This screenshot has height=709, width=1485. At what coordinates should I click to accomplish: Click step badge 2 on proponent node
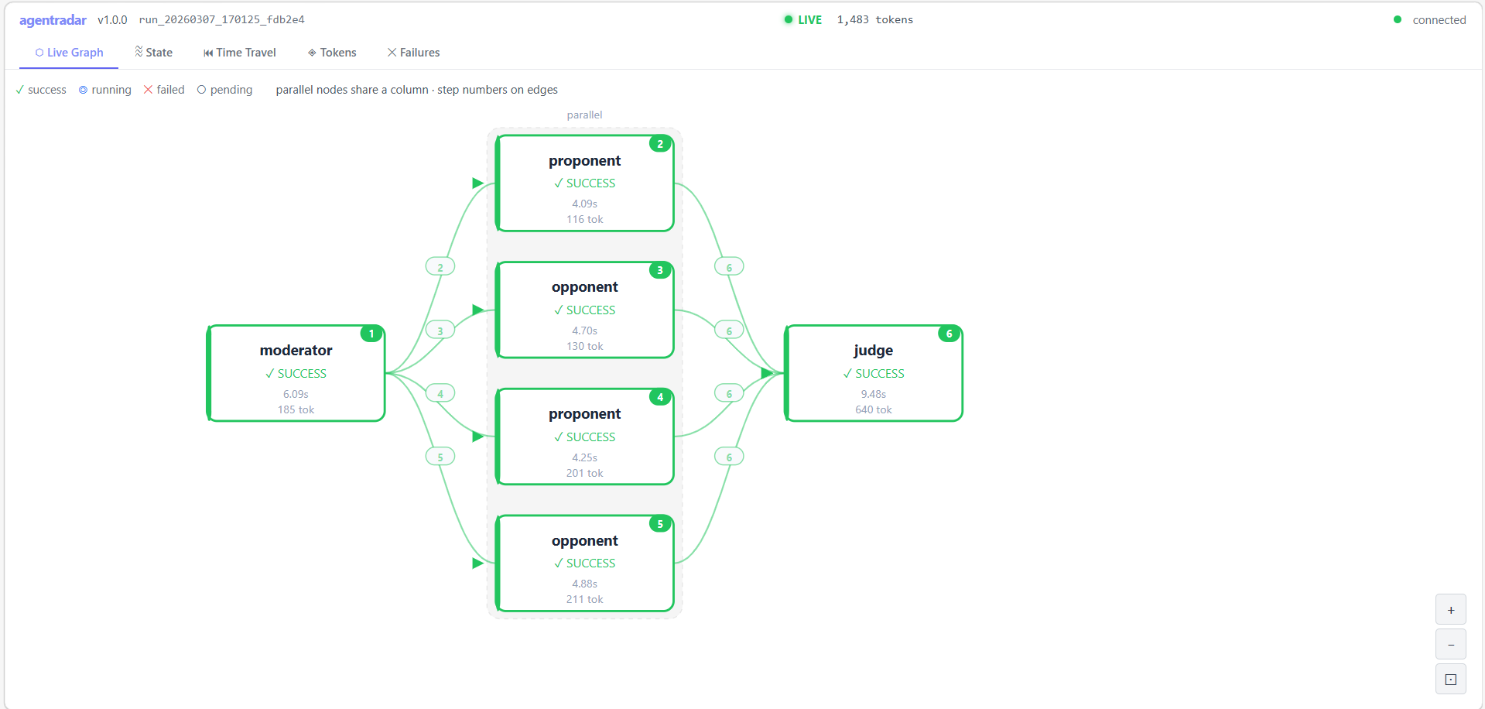pyautogui.click(x=660, y=144)
